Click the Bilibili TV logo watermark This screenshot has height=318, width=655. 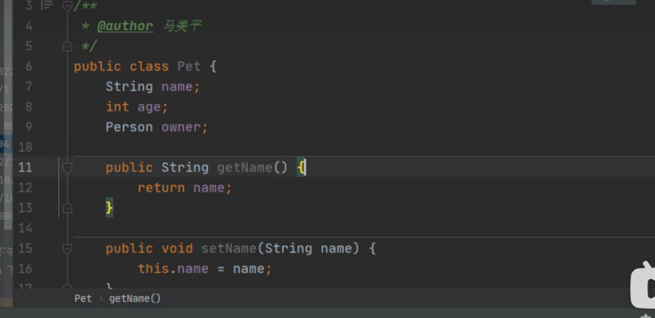pos(642,286)
